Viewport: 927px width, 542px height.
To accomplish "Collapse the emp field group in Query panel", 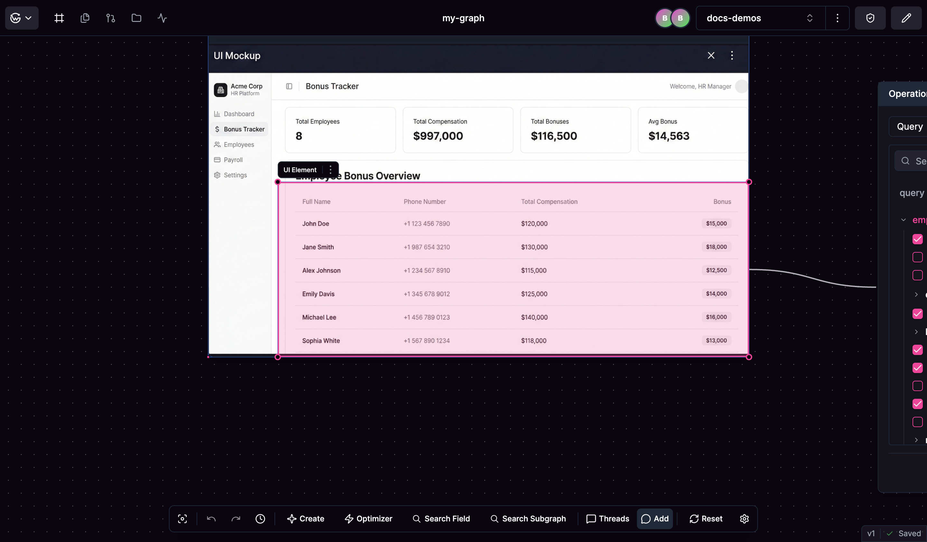I will [x=904, y=220].
